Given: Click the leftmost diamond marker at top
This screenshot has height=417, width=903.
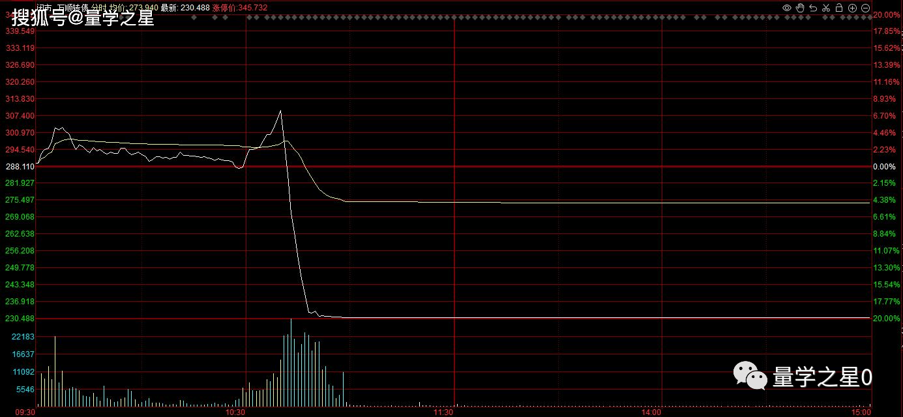Looking at the screenshot, I should (195, 18).
